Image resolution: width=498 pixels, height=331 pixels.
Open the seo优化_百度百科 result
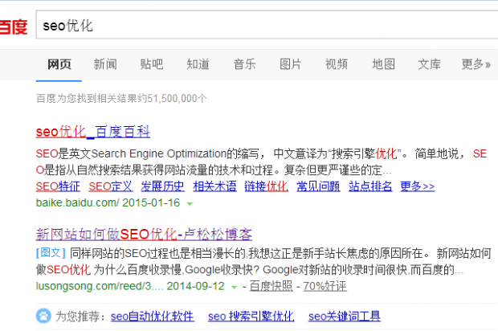pos(92,132)
